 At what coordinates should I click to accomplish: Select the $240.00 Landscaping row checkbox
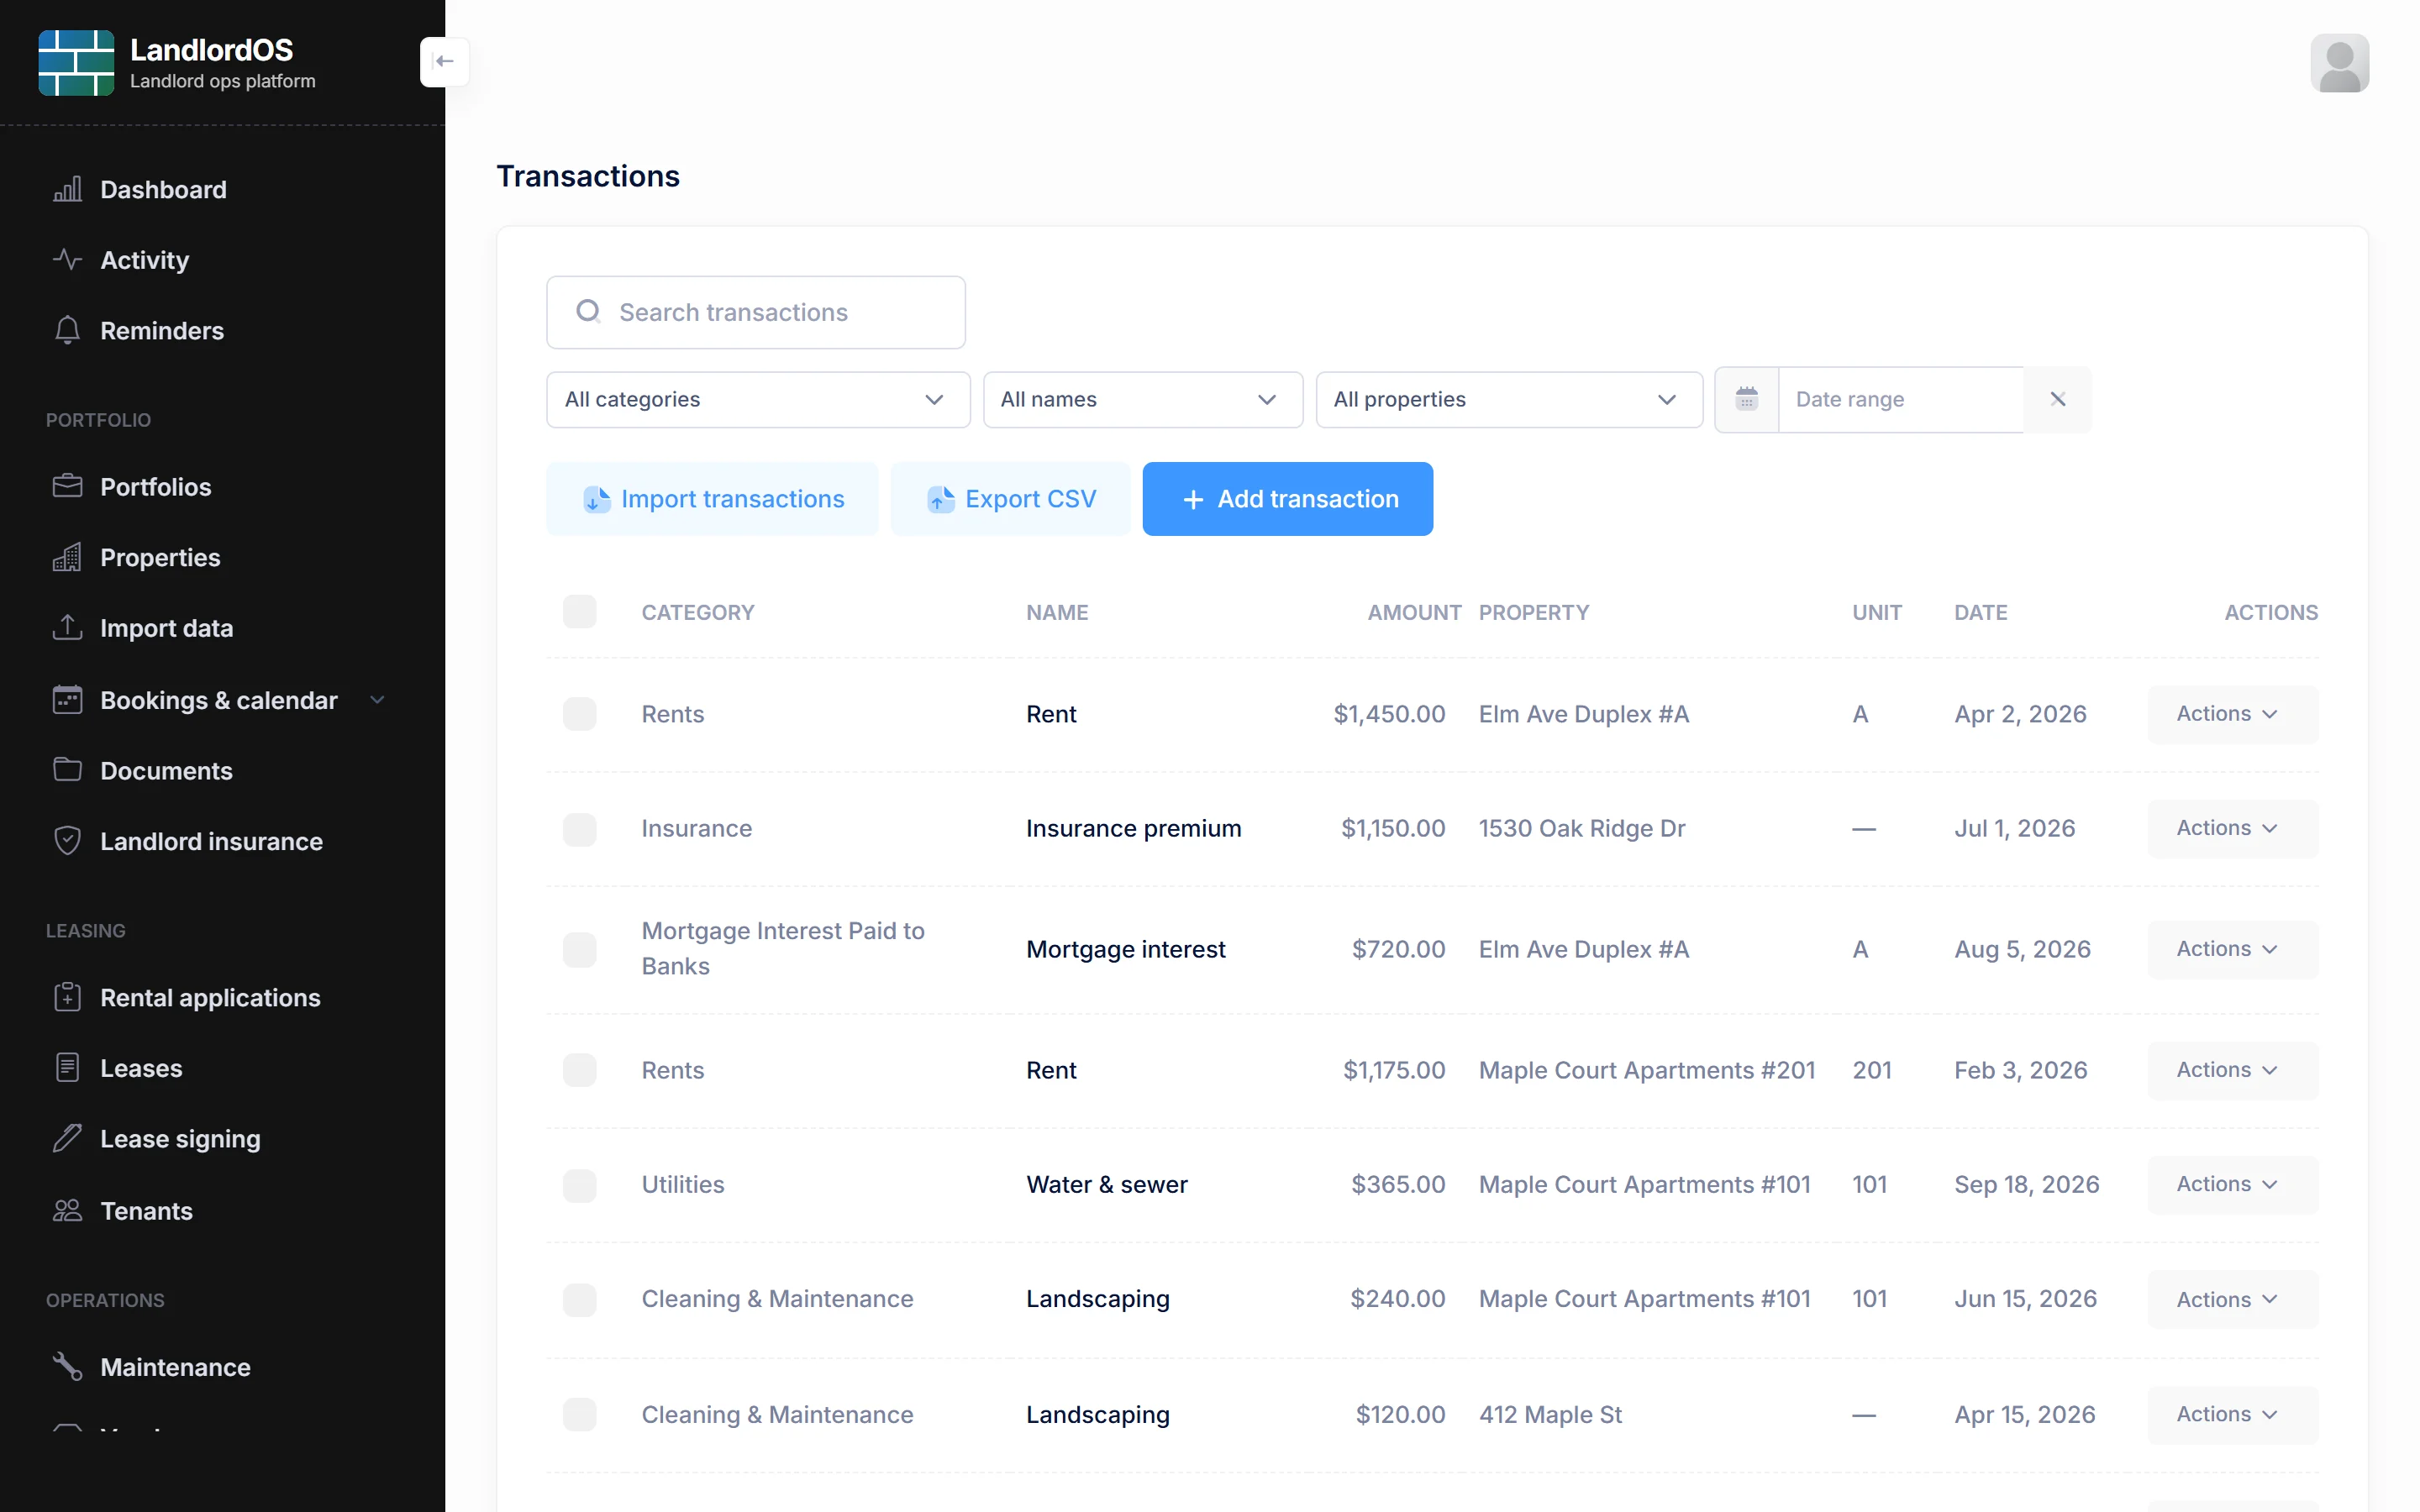tap(579, 1299)
